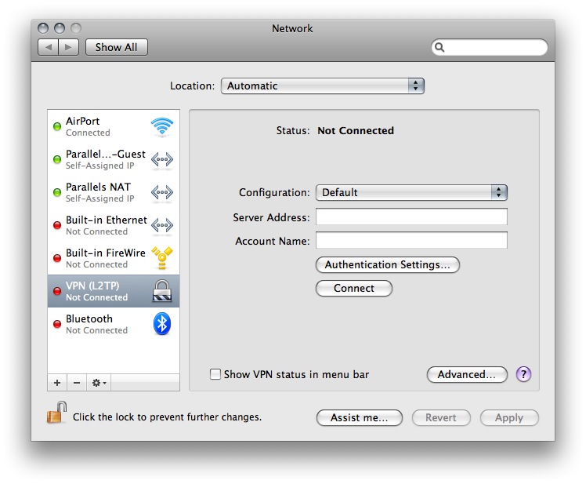Open Authentication Settings dialog
Screen dimensions: 586x484
point(388,264)
